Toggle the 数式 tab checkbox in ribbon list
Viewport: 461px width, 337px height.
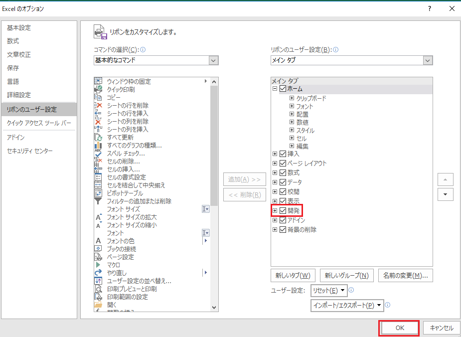click(283, 172)
